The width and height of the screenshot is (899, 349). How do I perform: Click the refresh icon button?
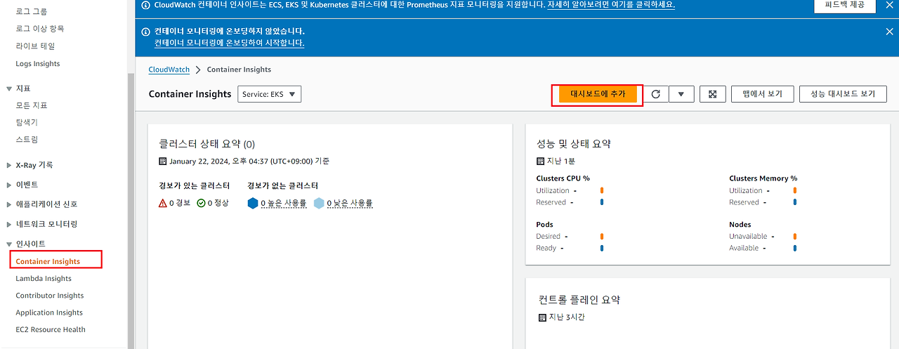click(656, 94)
